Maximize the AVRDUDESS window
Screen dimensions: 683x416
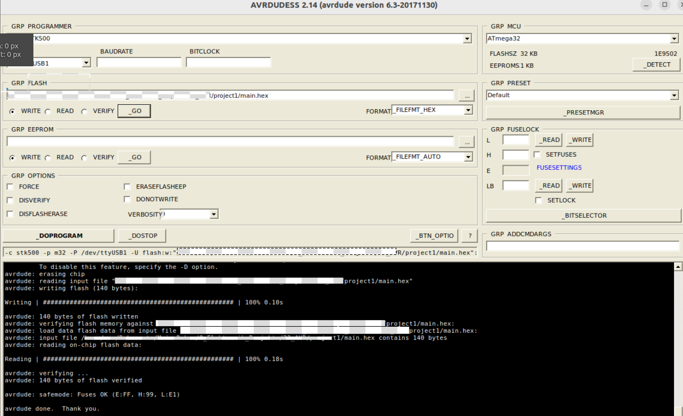(665, 5)
